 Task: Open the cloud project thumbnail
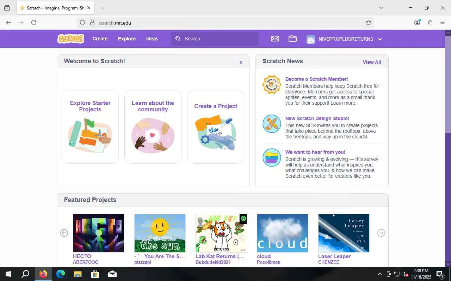(283, 233)
